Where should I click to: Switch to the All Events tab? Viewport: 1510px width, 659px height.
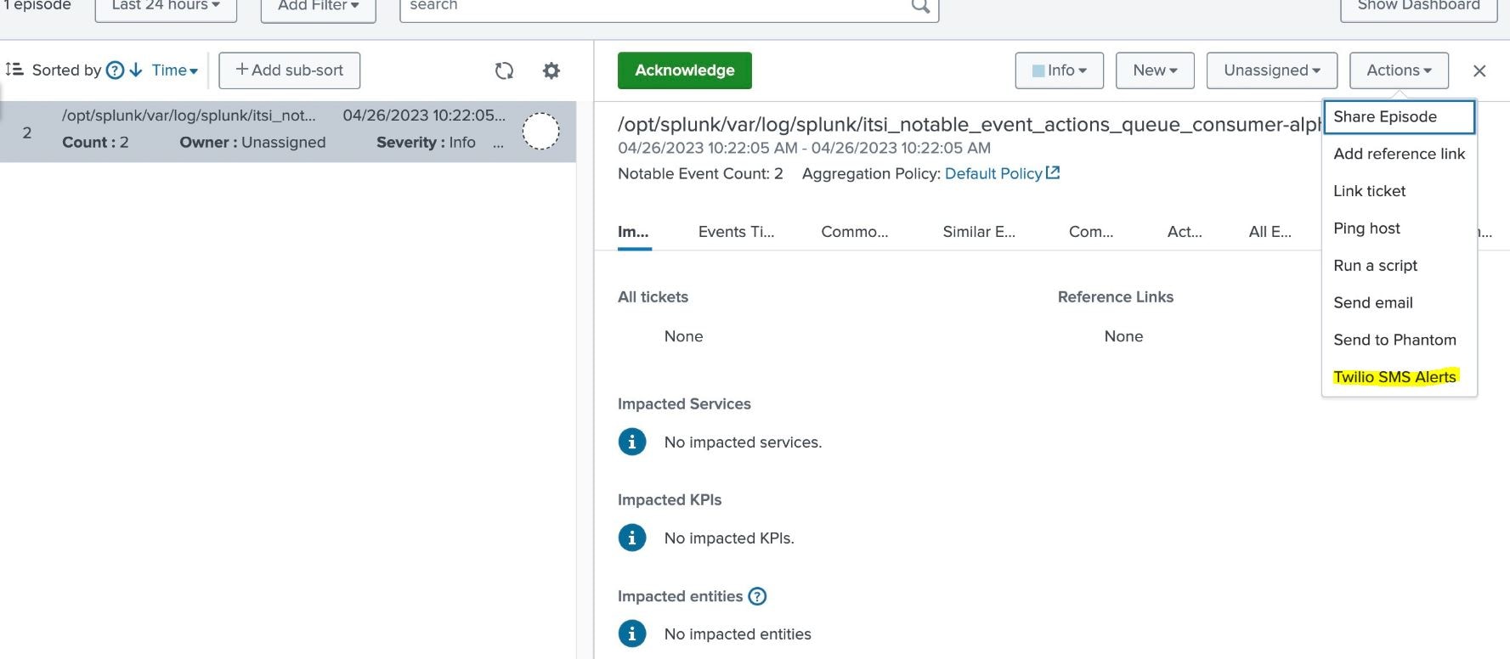[x=1270, y=232]
